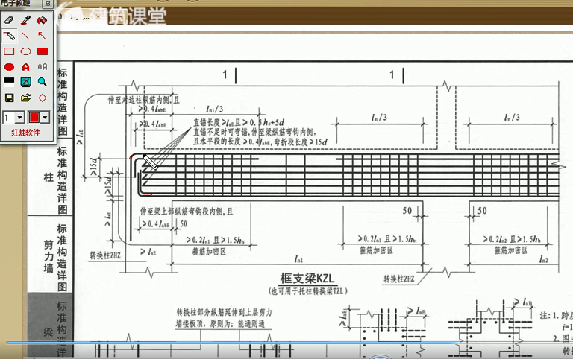Click the 转换柱ZHZ label at lower left
Image resolution: width=573 pixels, height=359 pixels.
[x=105, y=255]
